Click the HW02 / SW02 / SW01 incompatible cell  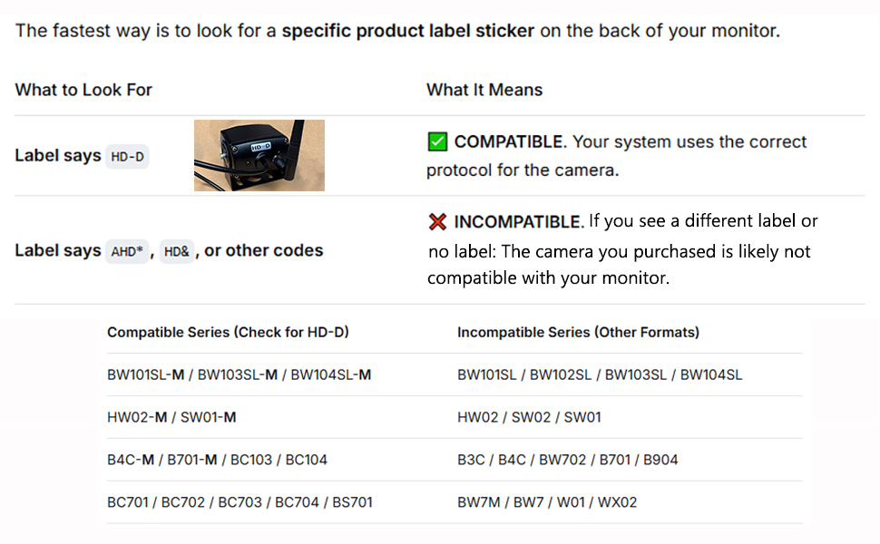[x=529, y=417]
